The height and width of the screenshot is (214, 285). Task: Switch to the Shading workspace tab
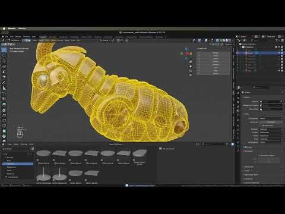[x=97, y=37]
